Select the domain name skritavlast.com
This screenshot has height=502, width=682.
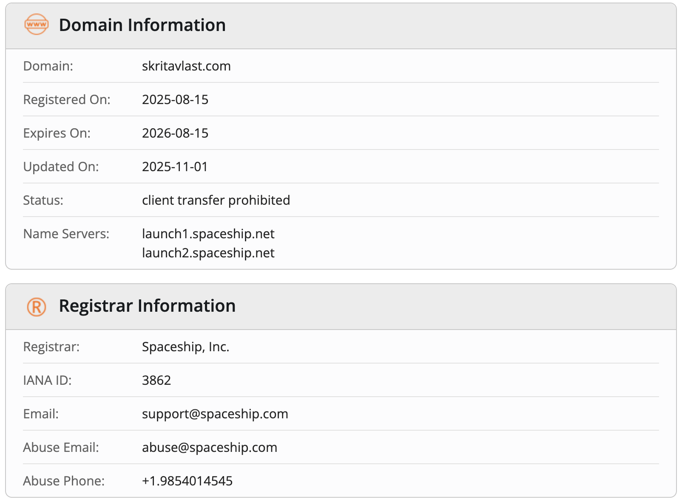point(186,66)
